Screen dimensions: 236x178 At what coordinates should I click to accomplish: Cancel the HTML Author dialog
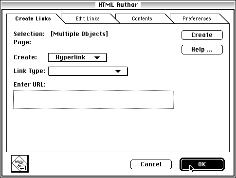(151, 164)
